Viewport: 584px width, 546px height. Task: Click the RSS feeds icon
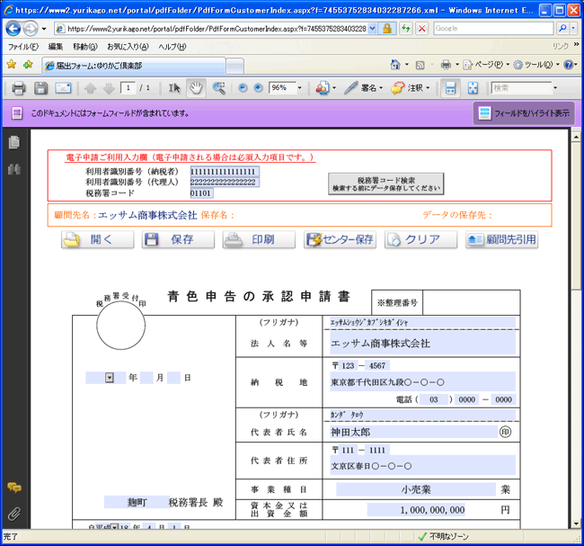point(420,66)
